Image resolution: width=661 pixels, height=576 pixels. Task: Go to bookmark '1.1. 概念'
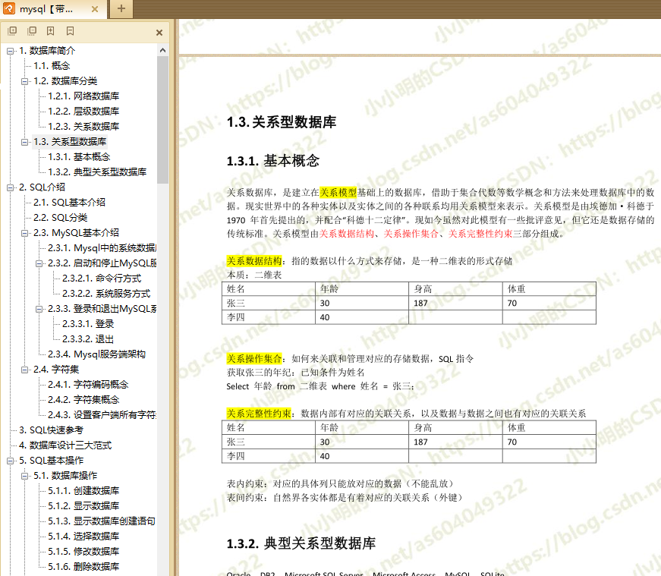tap(52, 66)
